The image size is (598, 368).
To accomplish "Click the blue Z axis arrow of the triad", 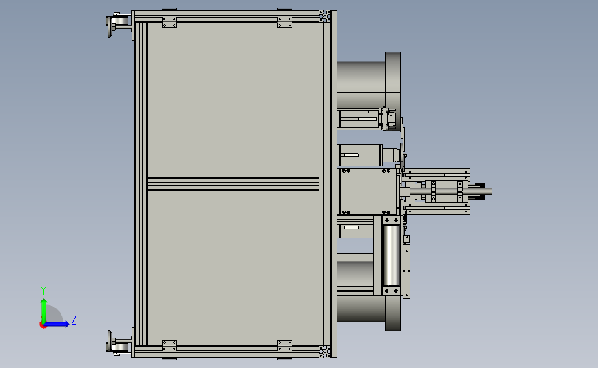I will point(57,324).
